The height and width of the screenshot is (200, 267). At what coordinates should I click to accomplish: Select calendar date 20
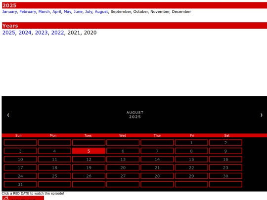pos(123,168)
